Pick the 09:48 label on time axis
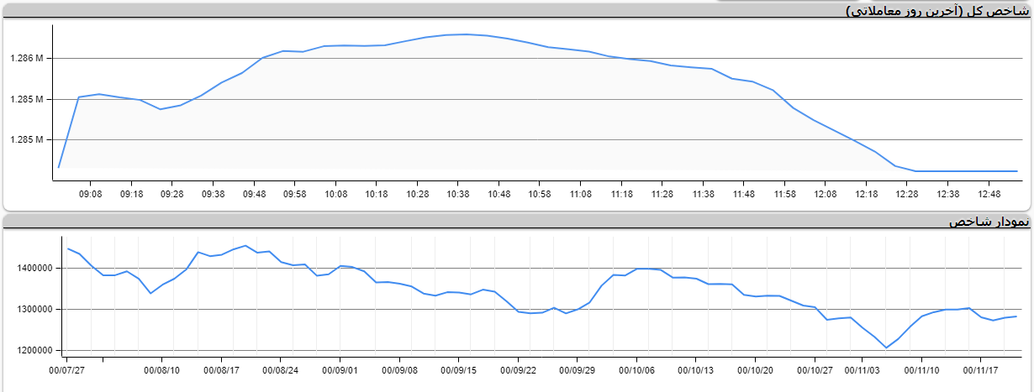 [x=254, y=194]
